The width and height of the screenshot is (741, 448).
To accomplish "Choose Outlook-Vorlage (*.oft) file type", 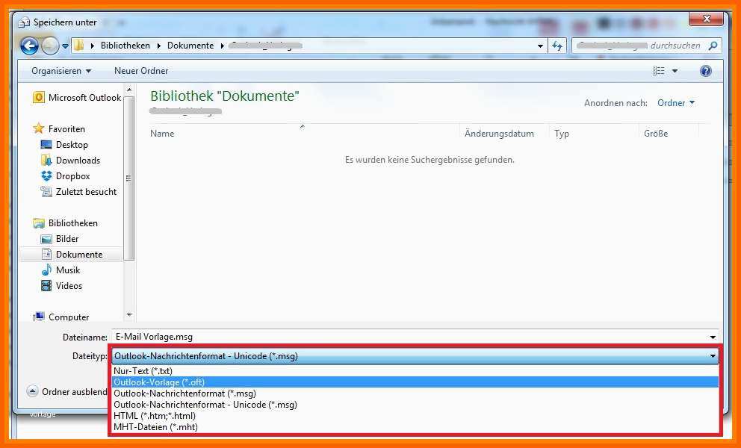I will point(415,382).
